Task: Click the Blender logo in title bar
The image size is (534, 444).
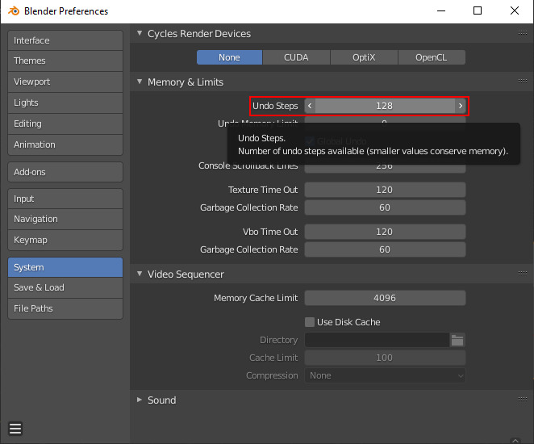Action: tap(14, 11)
